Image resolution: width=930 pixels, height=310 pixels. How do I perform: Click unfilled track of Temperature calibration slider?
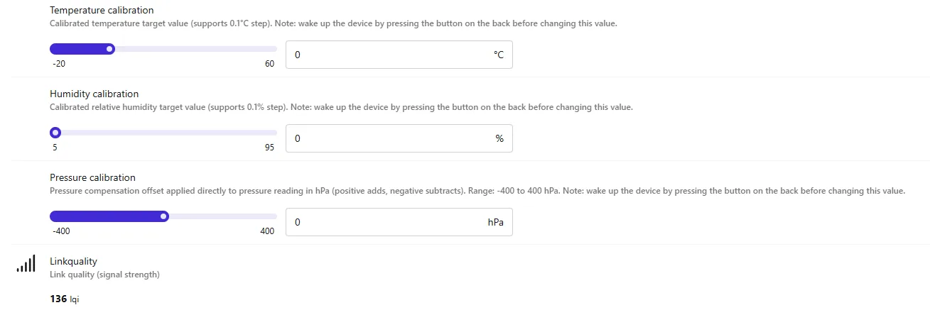click(x=195, y=49)
